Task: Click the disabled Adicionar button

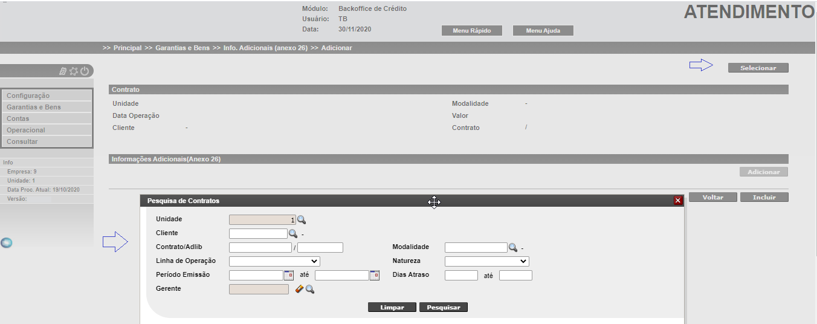Action: [x=764, y=172]
